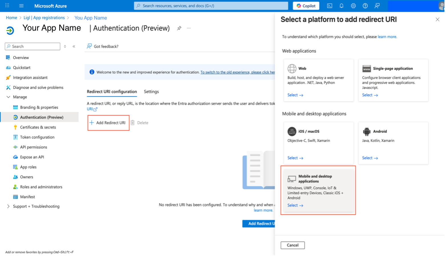
Task: Click the Add Redirect URI toolbar button
Action: (x=108, y=123)
